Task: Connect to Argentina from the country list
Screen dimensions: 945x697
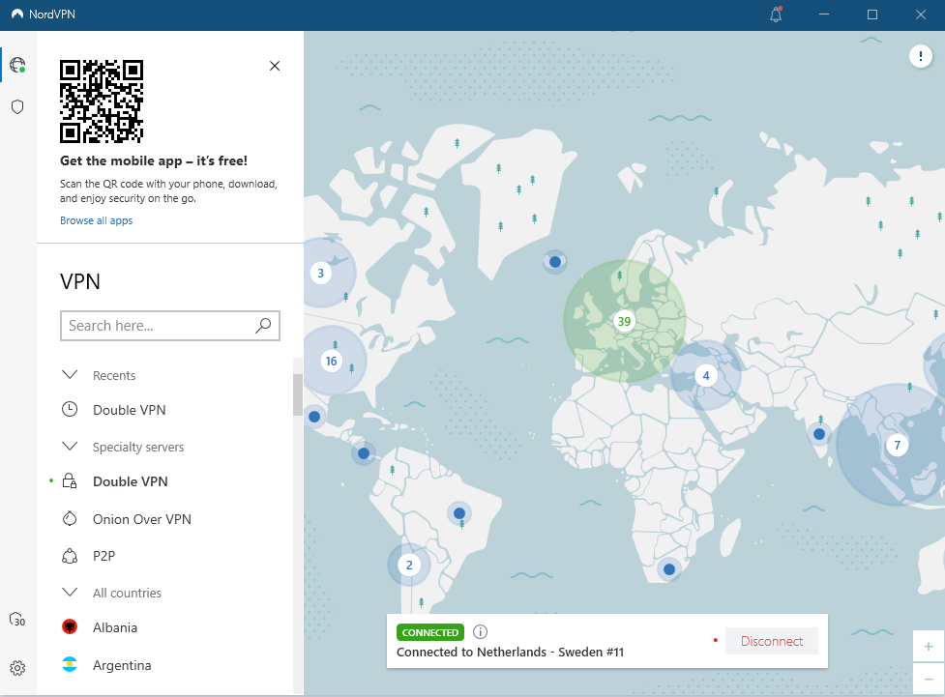Action: point(124,665)
